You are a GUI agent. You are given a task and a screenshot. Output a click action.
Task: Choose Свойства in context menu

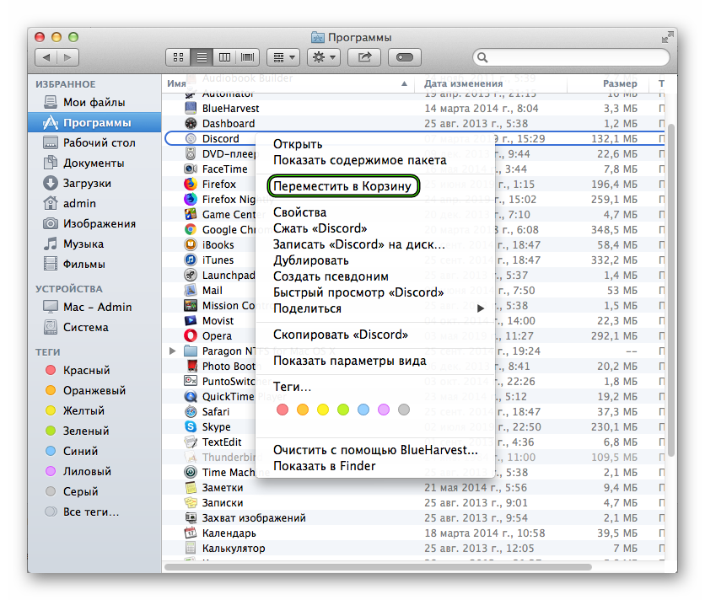(x=375, y=212)
